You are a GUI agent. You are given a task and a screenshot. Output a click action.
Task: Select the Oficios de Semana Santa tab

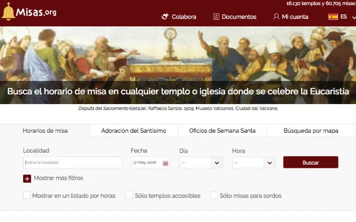(x=222, y=131)
